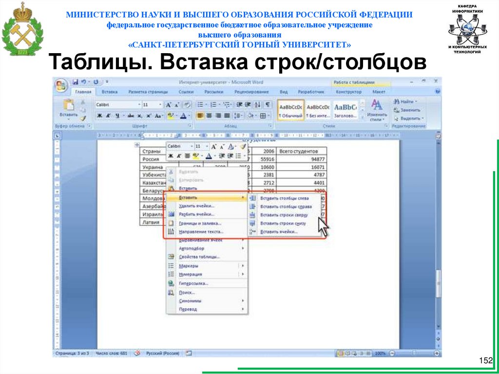The image size is (499, 374).
Task: Open Разметка страницы ribbon tab
Action: point(148,92)
